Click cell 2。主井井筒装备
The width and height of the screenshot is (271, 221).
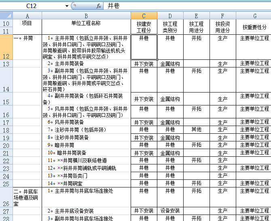click(x=86, y=64)
